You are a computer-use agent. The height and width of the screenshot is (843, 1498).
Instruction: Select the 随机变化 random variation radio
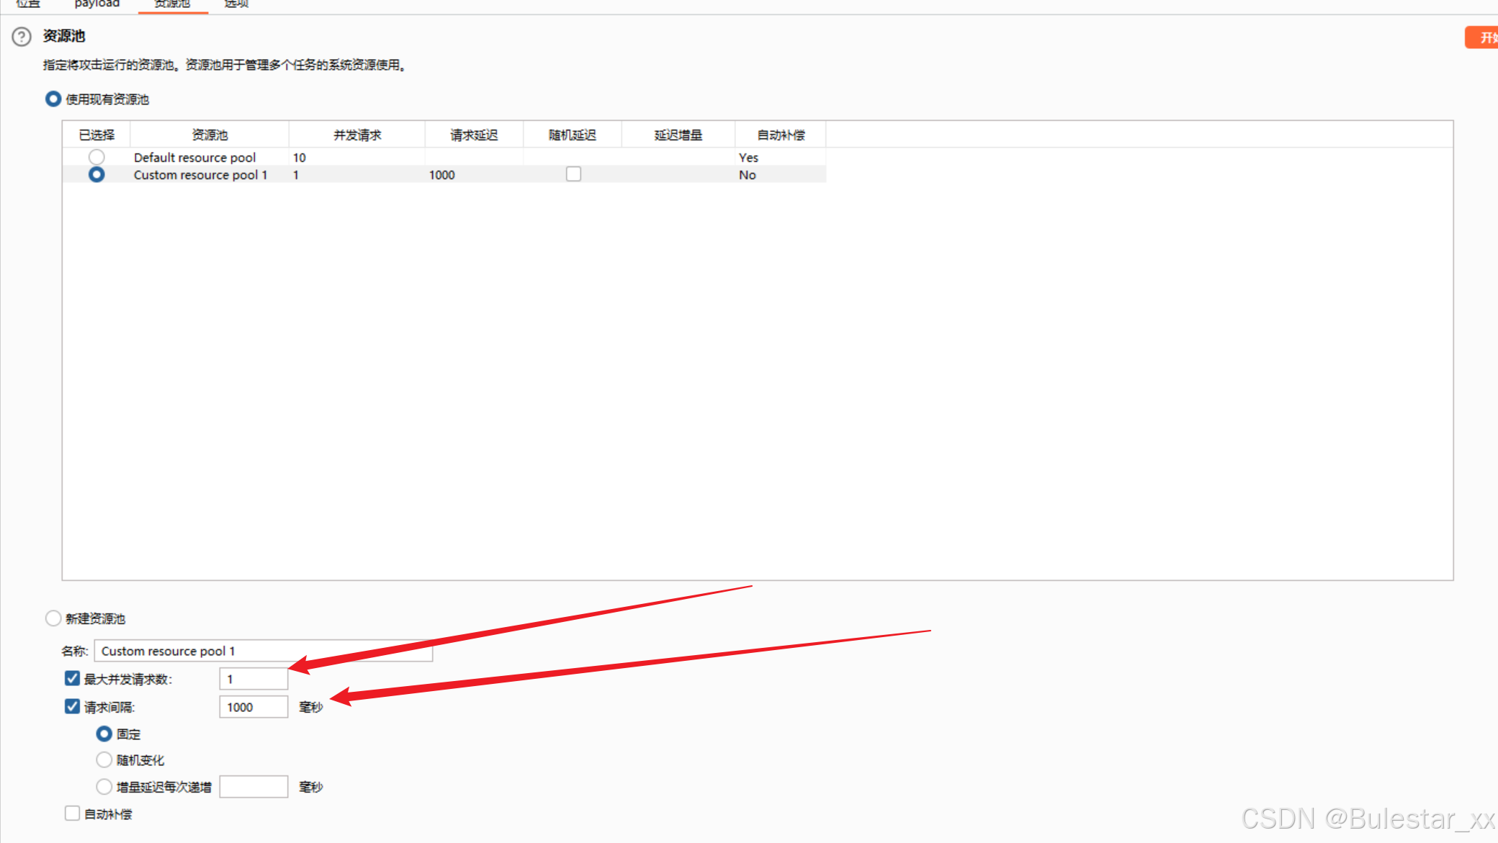(x=104, y=759)
